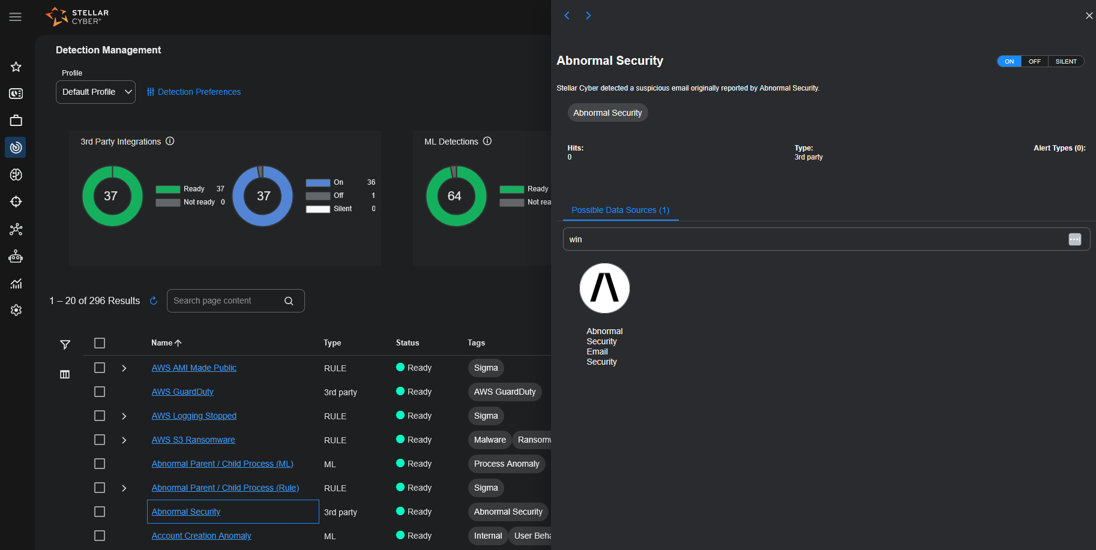Check the Account Creation Anomaly row
Viewport: 1096px width, 550px height.
pyautogui.click(x=100, y=536)
